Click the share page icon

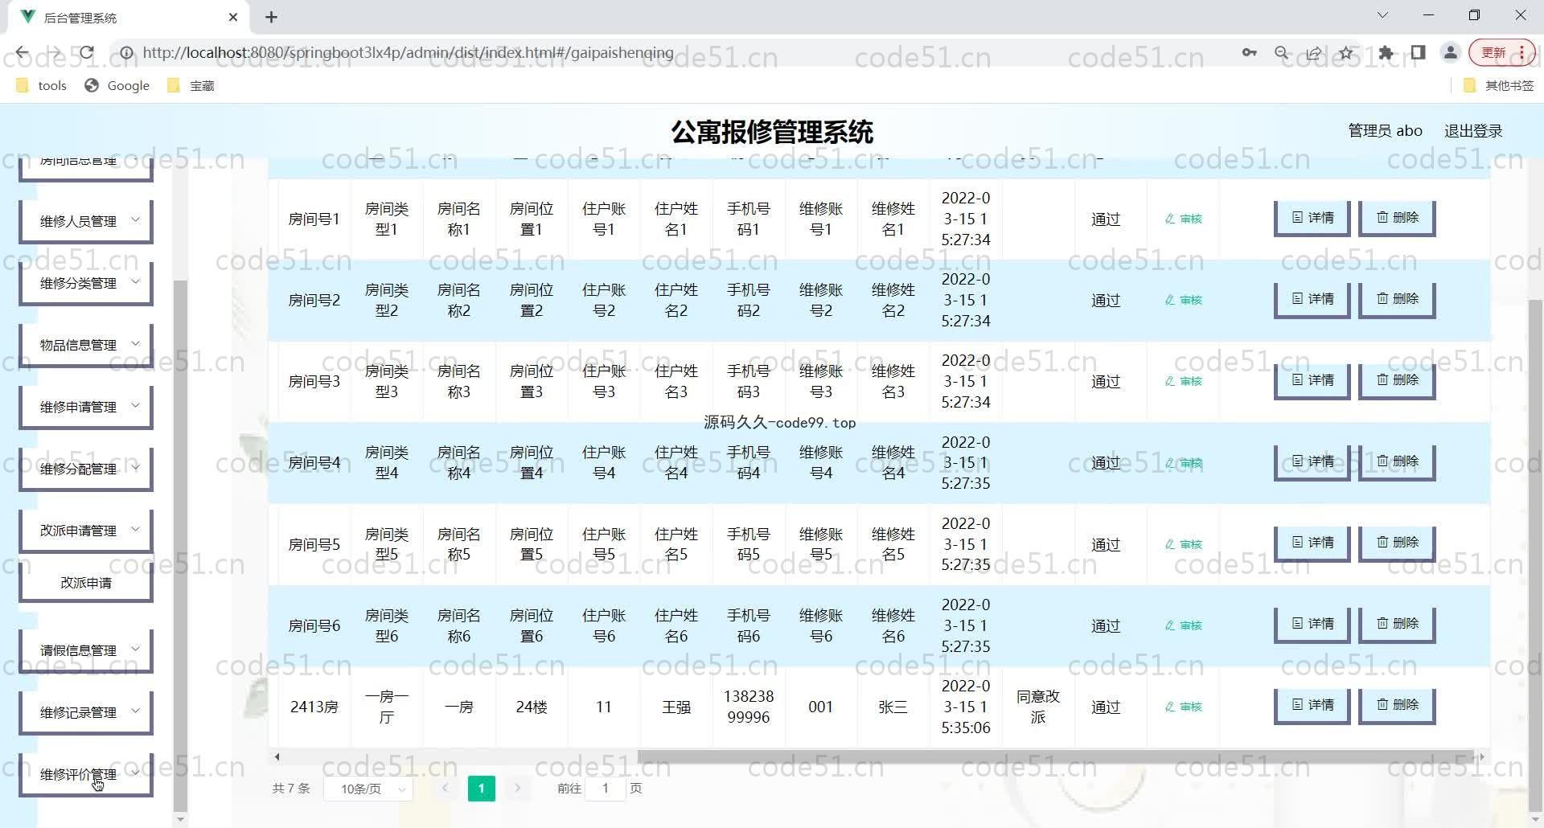point(1314,53)
